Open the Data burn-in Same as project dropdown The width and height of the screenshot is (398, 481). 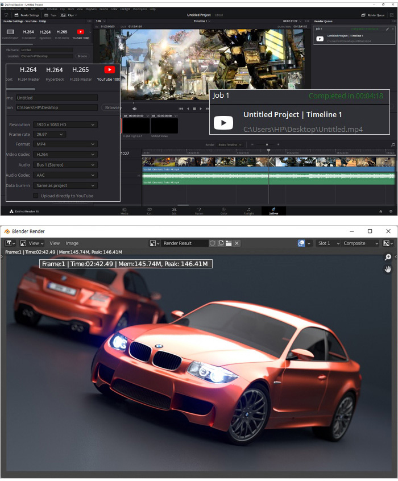[65, 185]
